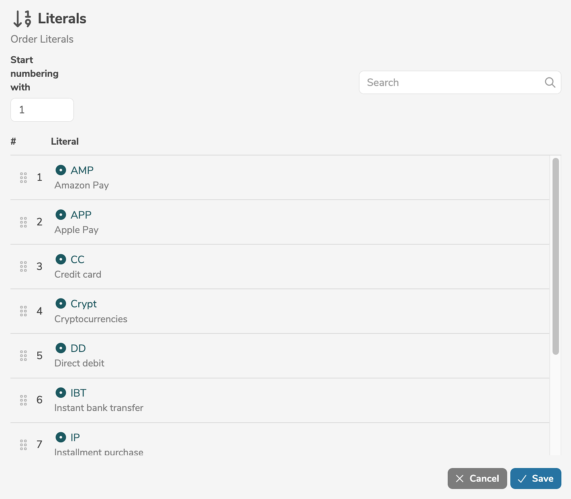Image resolution: width=571 pixels, height=499 pixels.
Task: Click the grip icon for Credit card row
Action: click(x=23, y=267)
